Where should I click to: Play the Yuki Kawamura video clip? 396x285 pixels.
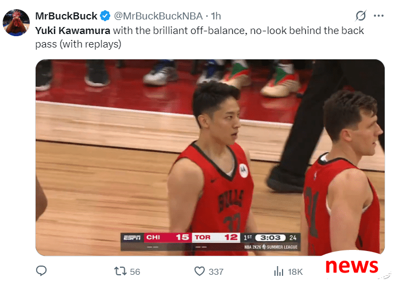point(210,158)
